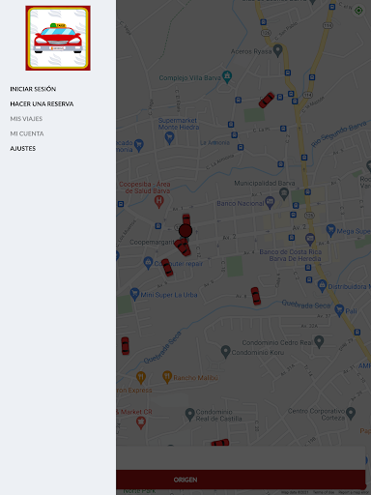Click Rancho Malibú restaurant marker
The height and width of the screenshot is (495, 371).
(x=167, y=377)
